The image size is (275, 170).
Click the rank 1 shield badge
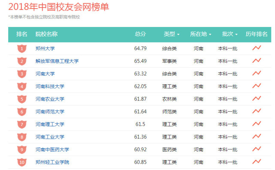click(22, 48)
